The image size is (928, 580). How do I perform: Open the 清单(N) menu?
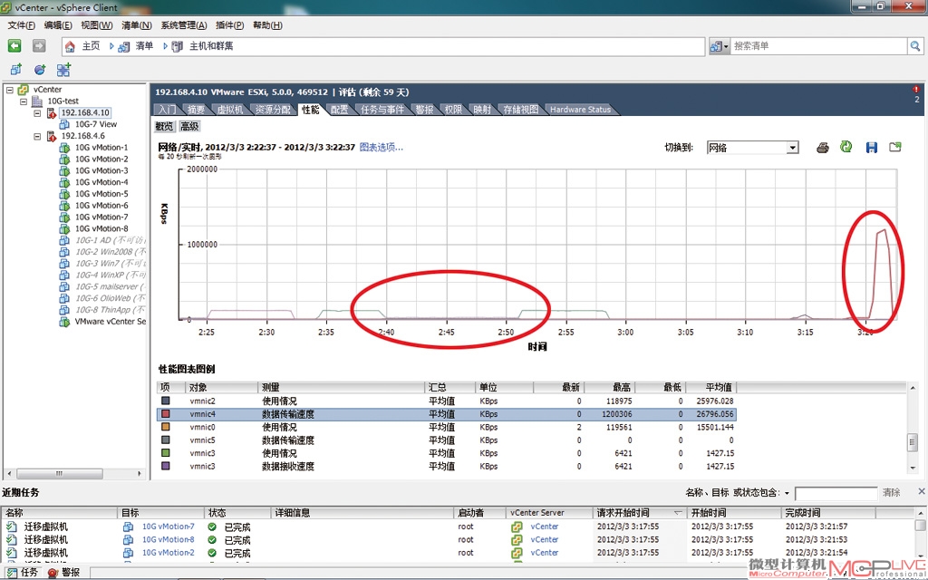(x=137, y=25)
